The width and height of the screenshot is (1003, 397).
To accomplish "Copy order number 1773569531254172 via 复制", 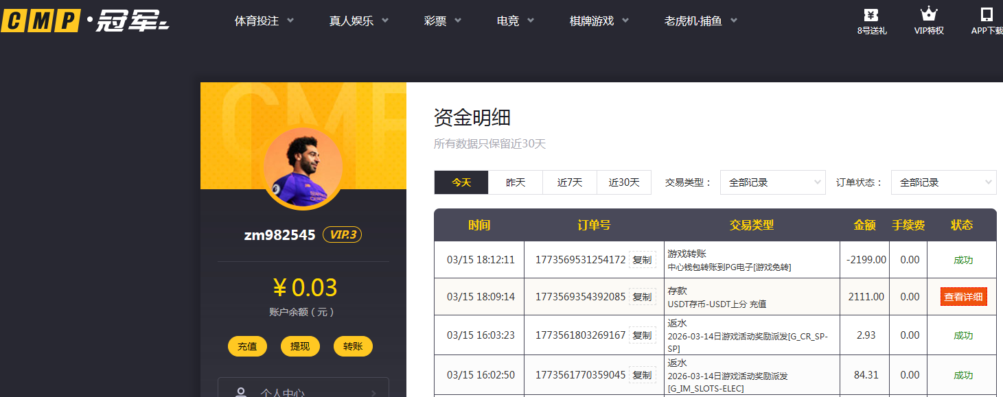I will point(643,259).
